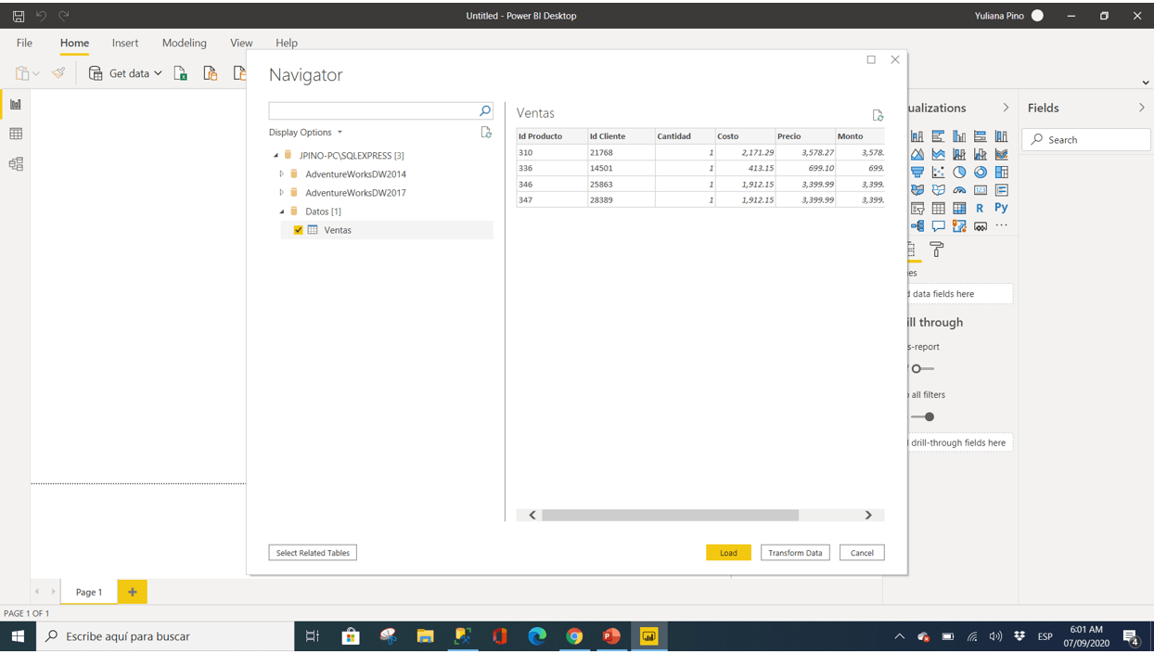
Task: Select the Pie chart visualization icon
Action: [959, 171]
